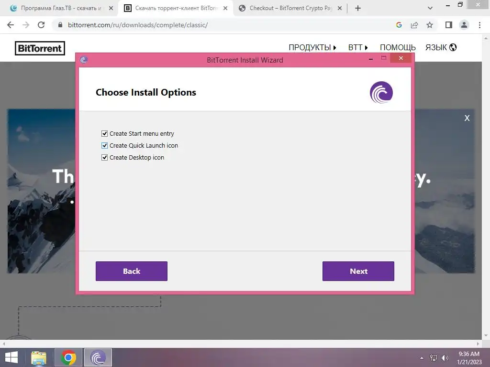Open a new browser tab
The image size is (490, 367).
click(x=358, y=8)
